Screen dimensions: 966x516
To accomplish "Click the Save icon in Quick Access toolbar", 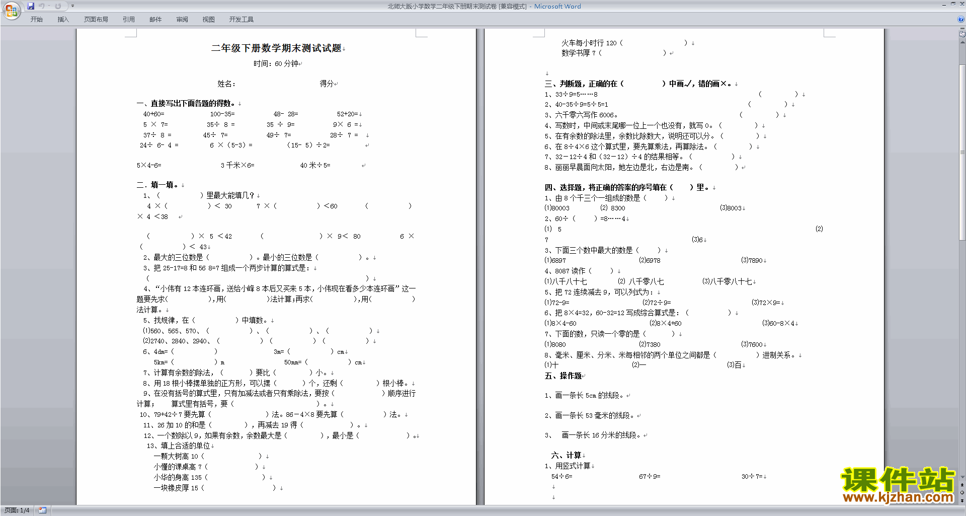I will tap(31, 6).
